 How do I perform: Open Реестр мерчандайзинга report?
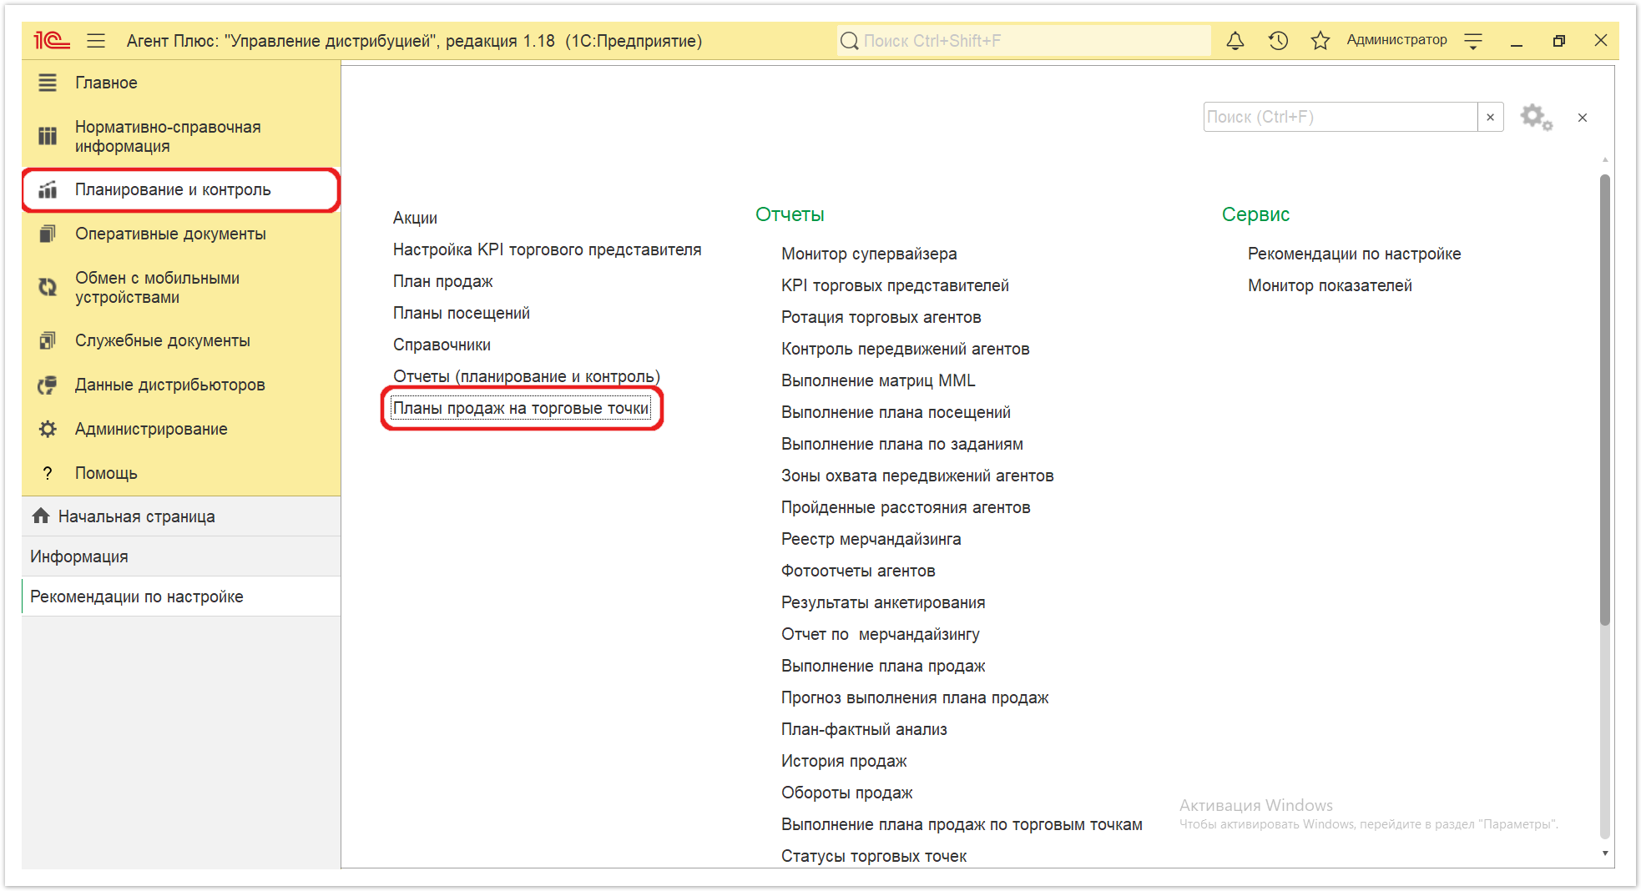871,539
